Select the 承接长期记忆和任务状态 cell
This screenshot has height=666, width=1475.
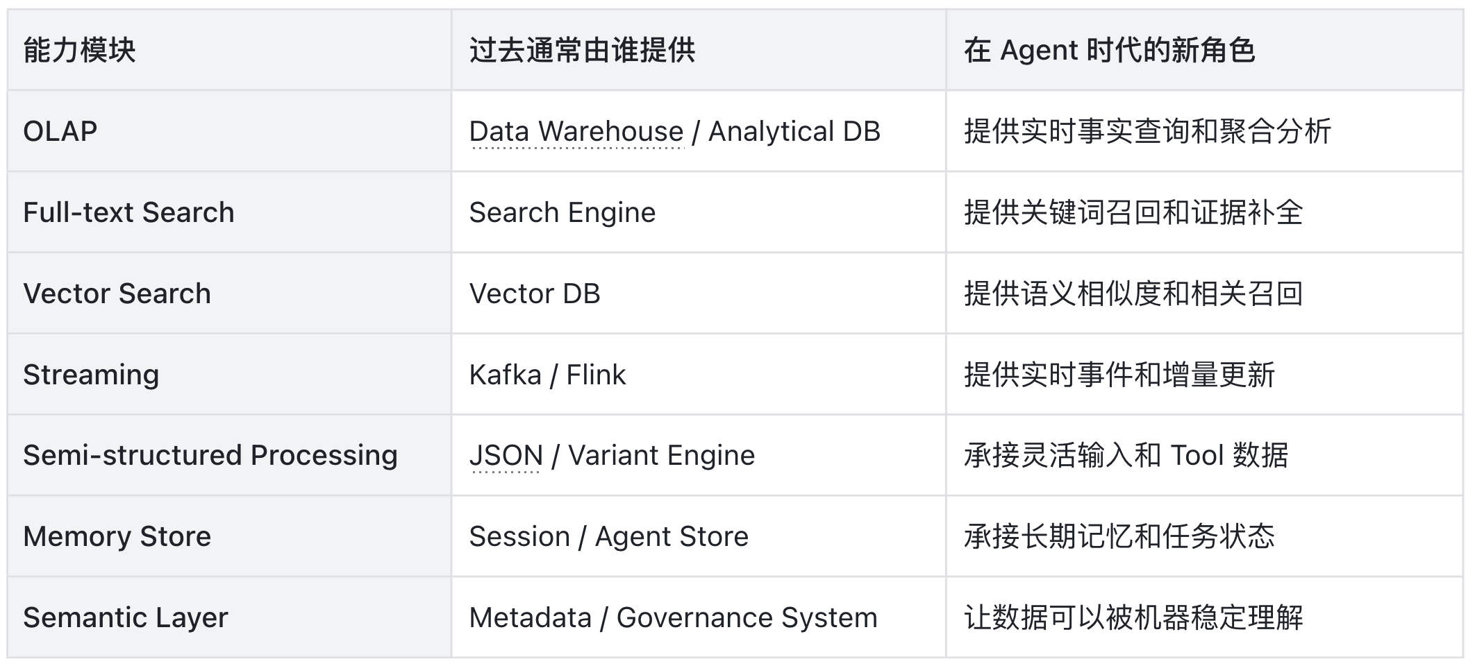[1205, 537]
